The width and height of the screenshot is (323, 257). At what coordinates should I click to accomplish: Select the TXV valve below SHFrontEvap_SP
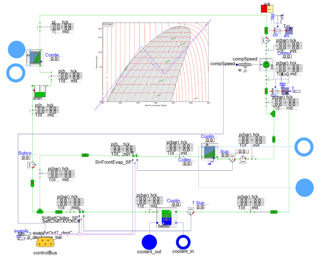click(x=135, y=155)
